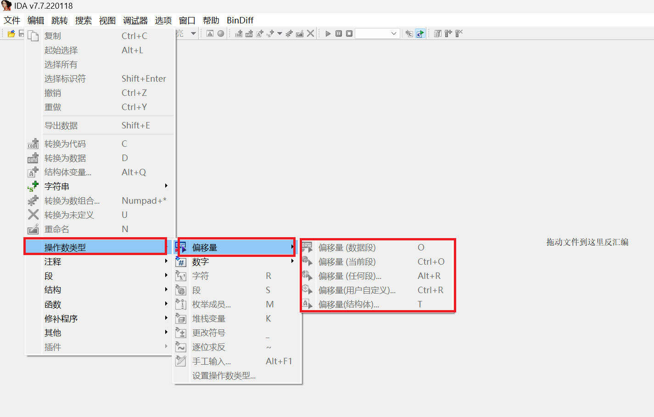Select 复制 in the edit menu

click(100, 36)
